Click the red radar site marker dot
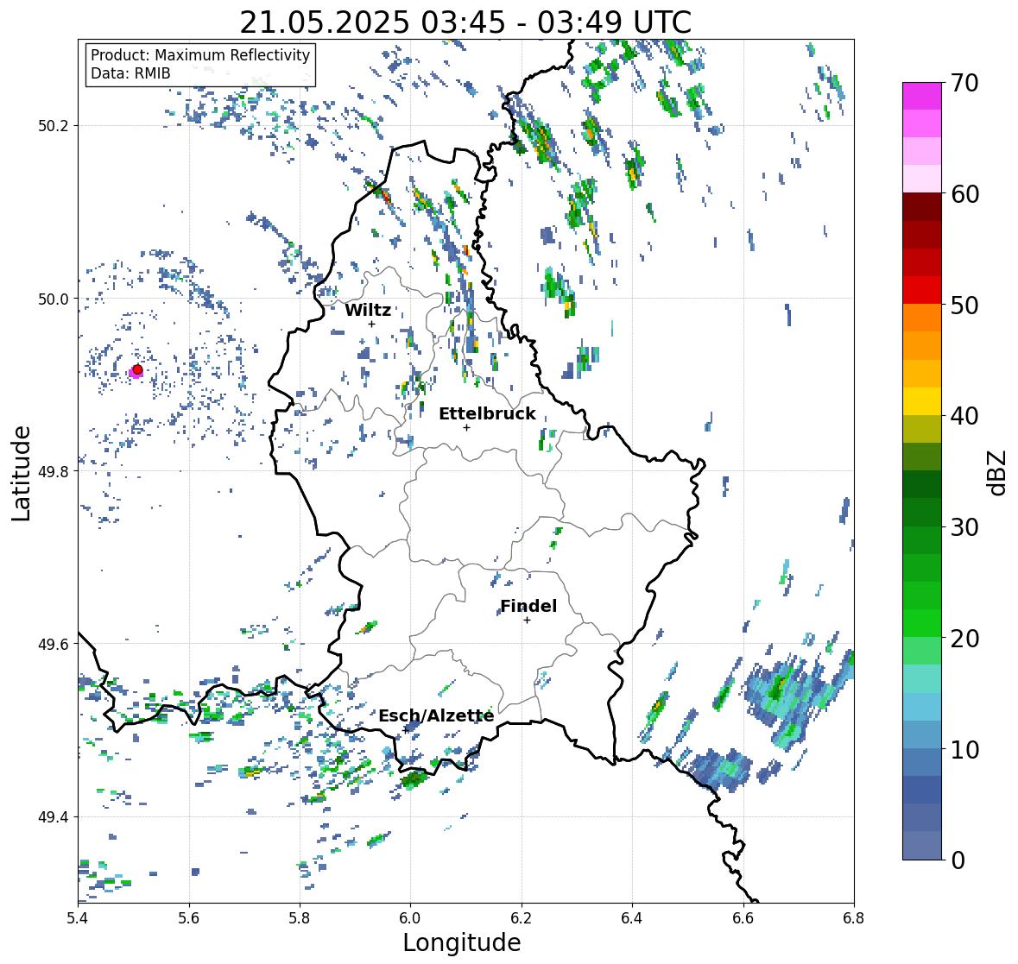 click(137, 369)
